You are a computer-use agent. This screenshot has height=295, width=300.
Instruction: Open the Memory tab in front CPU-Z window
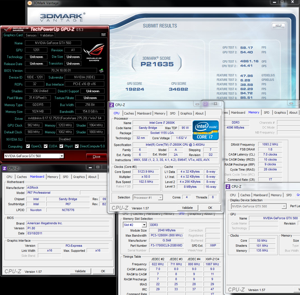(160, 113)
